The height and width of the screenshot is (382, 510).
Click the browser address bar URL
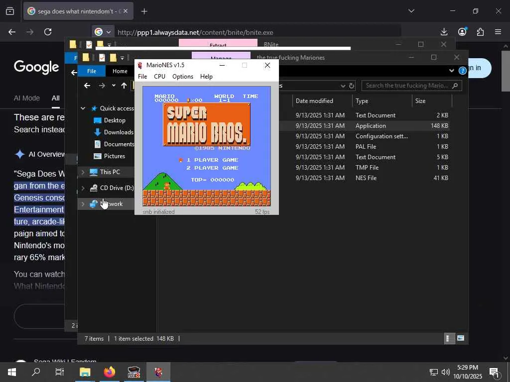point(195,32)
